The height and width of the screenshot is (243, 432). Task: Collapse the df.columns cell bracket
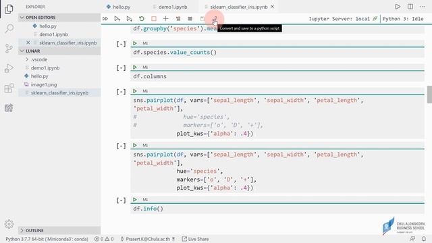[121, 68]
